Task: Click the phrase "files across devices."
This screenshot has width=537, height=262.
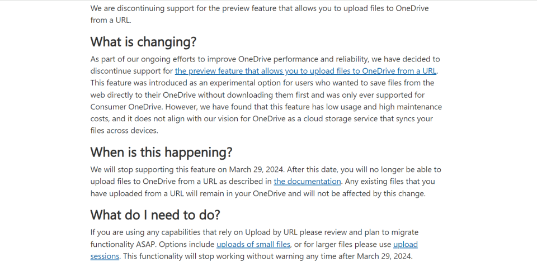Action: tap(124, 131)
